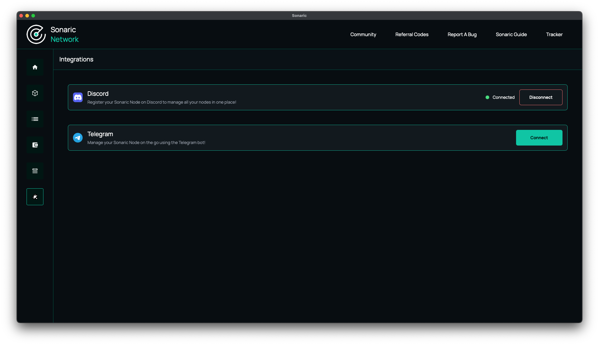Click the Telegram paper-plane icon

[78, 138]
